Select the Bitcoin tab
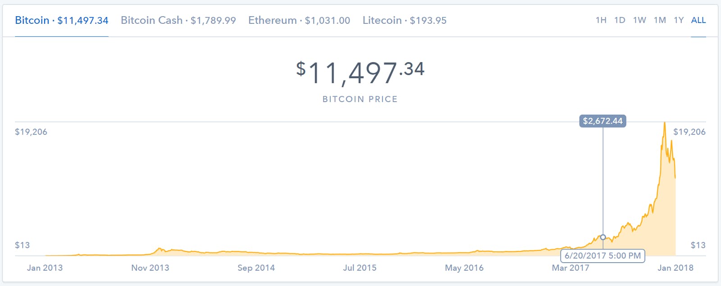 point(61,20)
